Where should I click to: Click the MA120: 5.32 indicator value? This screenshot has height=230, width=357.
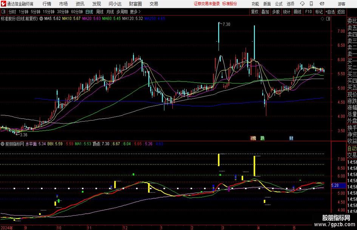[x=133, y=19]
